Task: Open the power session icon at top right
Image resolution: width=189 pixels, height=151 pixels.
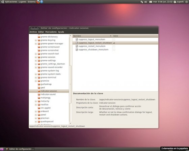Action: coord(186,2)
